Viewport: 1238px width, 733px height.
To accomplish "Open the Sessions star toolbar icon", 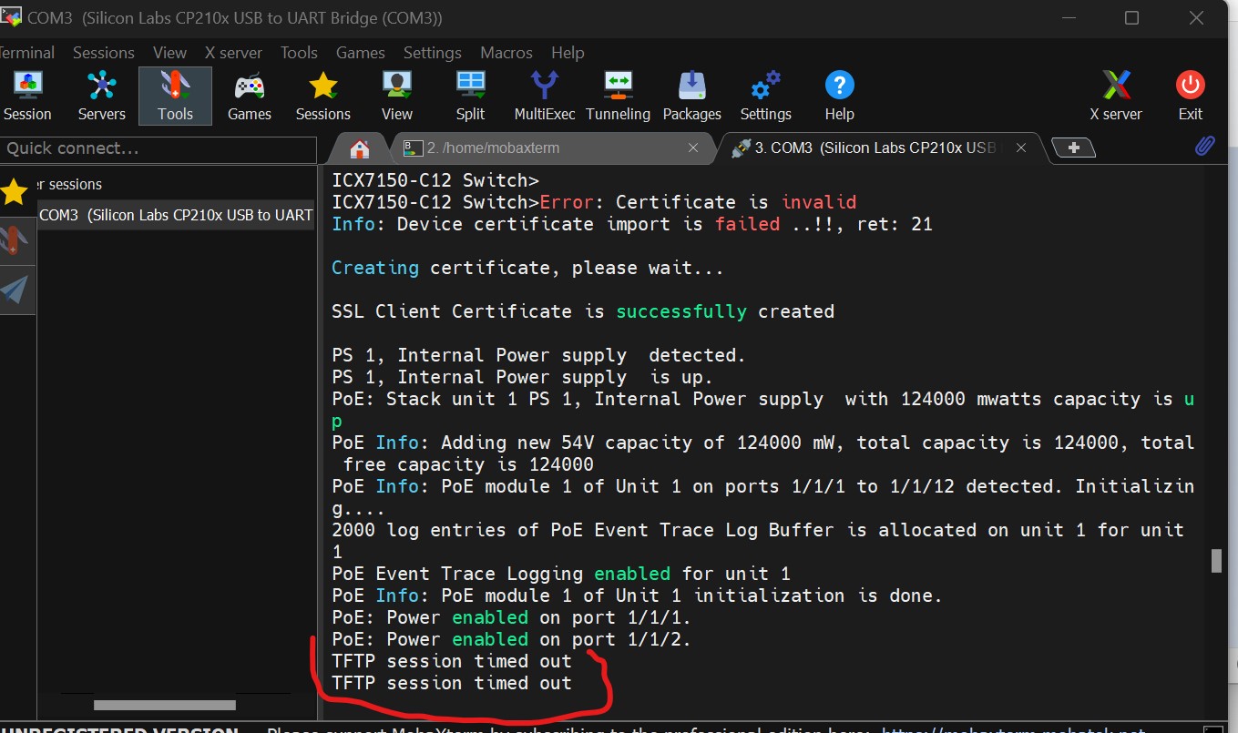I will [322, 96].
